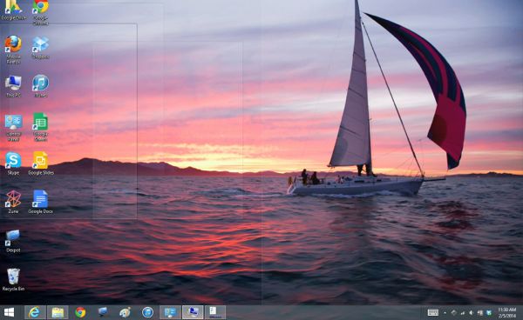Viewport: 523px width, 320px height.
Task: Open the volume speaker tray icon
Action: coord(471,313)
